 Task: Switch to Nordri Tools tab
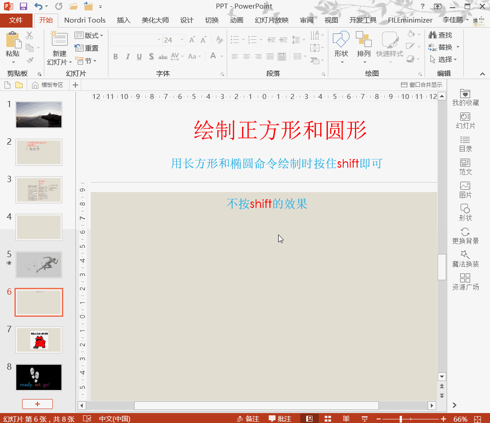[85, 20]
